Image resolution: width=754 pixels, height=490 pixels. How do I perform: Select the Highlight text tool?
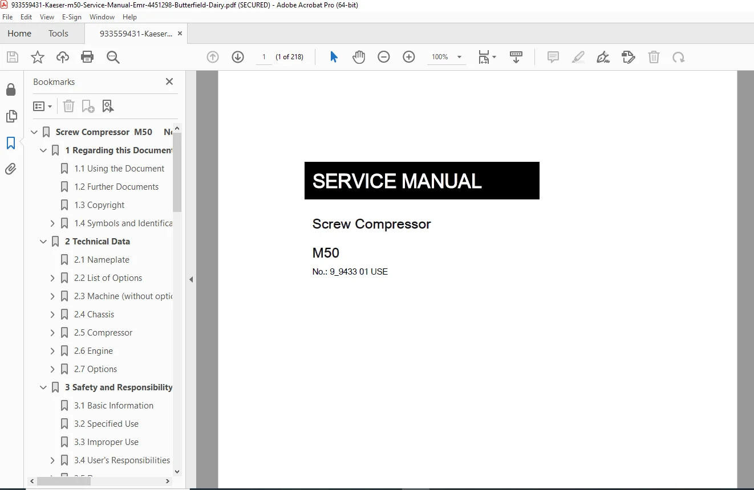tap(578, 57)
